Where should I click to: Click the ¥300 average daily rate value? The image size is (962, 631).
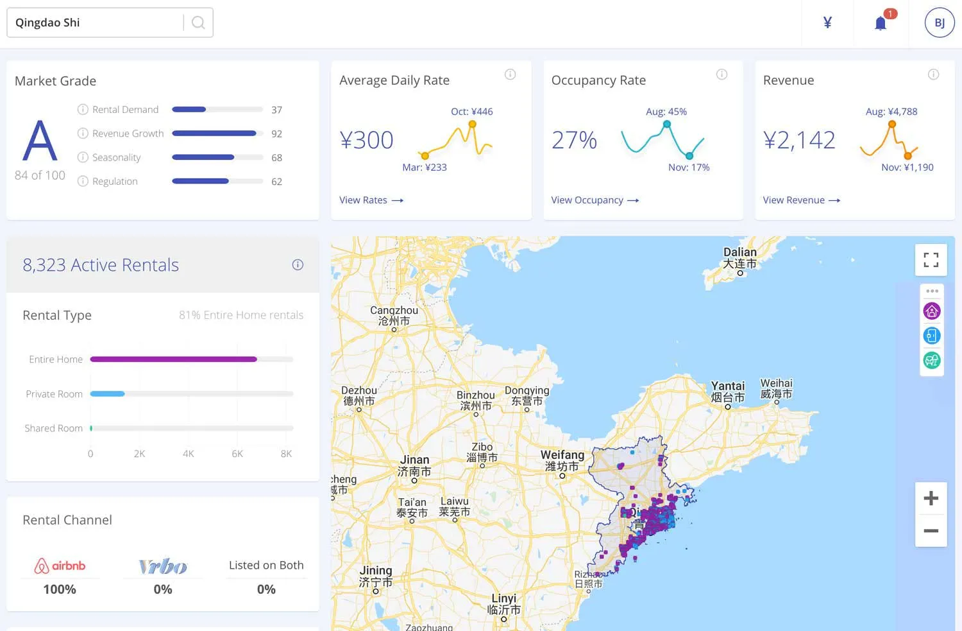click(x=366, y=140)
